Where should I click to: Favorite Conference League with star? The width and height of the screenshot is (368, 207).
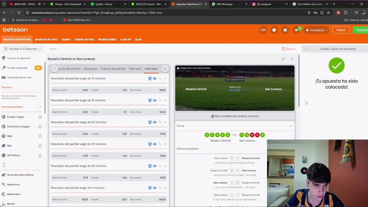pos(40,126)
